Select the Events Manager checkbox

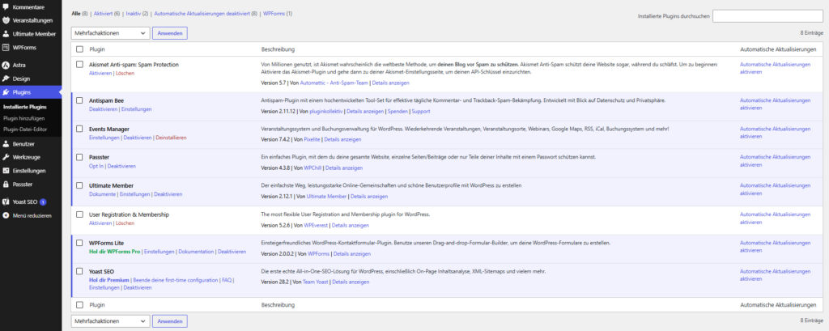(80, 129)
